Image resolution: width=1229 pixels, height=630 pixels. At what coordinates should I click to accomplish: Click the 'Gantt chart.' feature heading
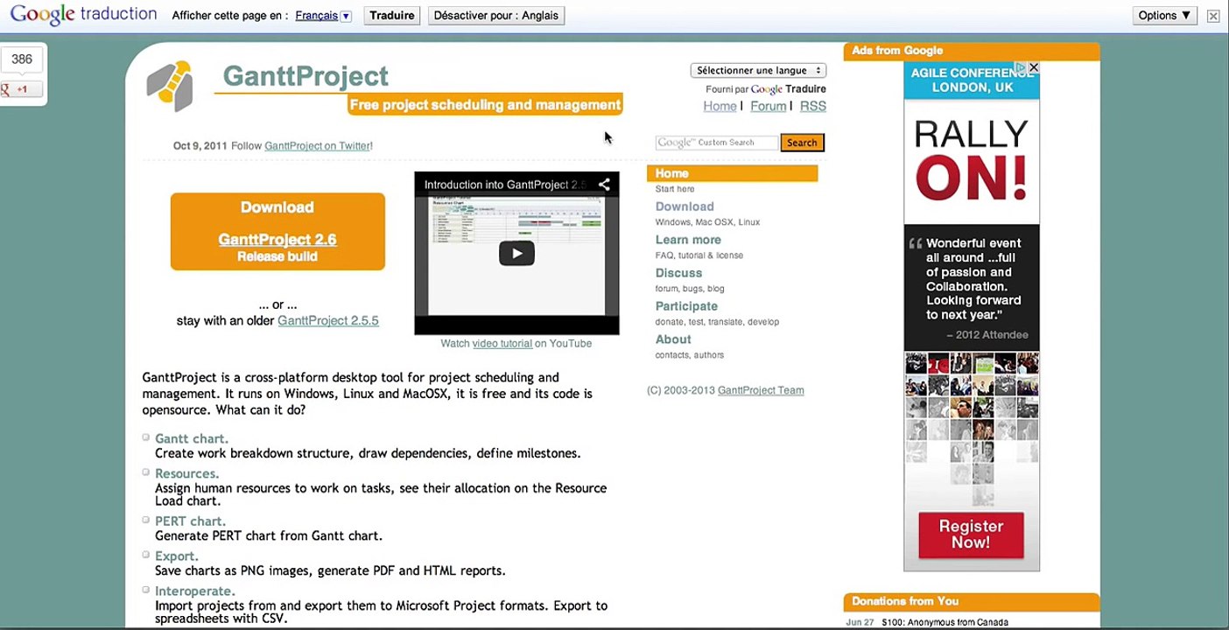click(192, 438)
